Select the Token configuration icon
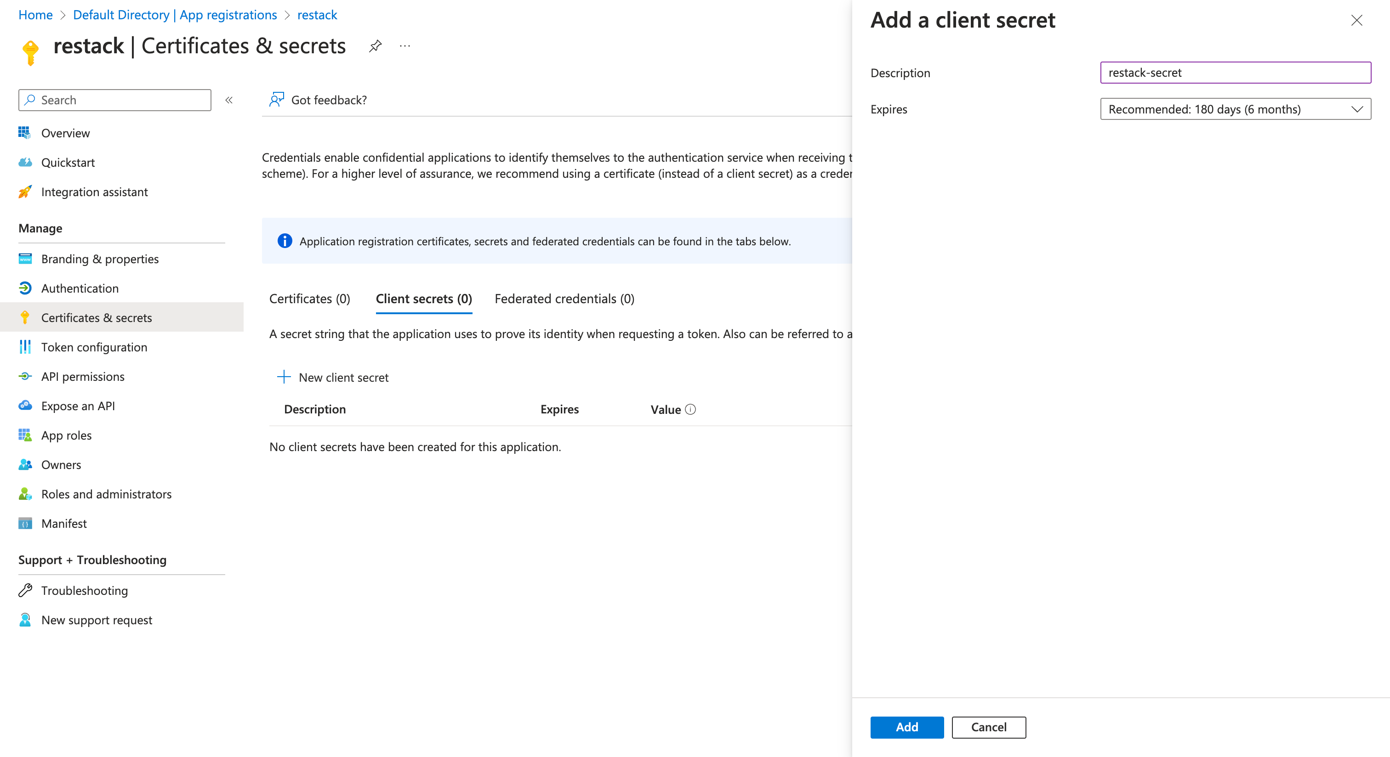This screenshot has width=1390, height=757. (25, 347)
